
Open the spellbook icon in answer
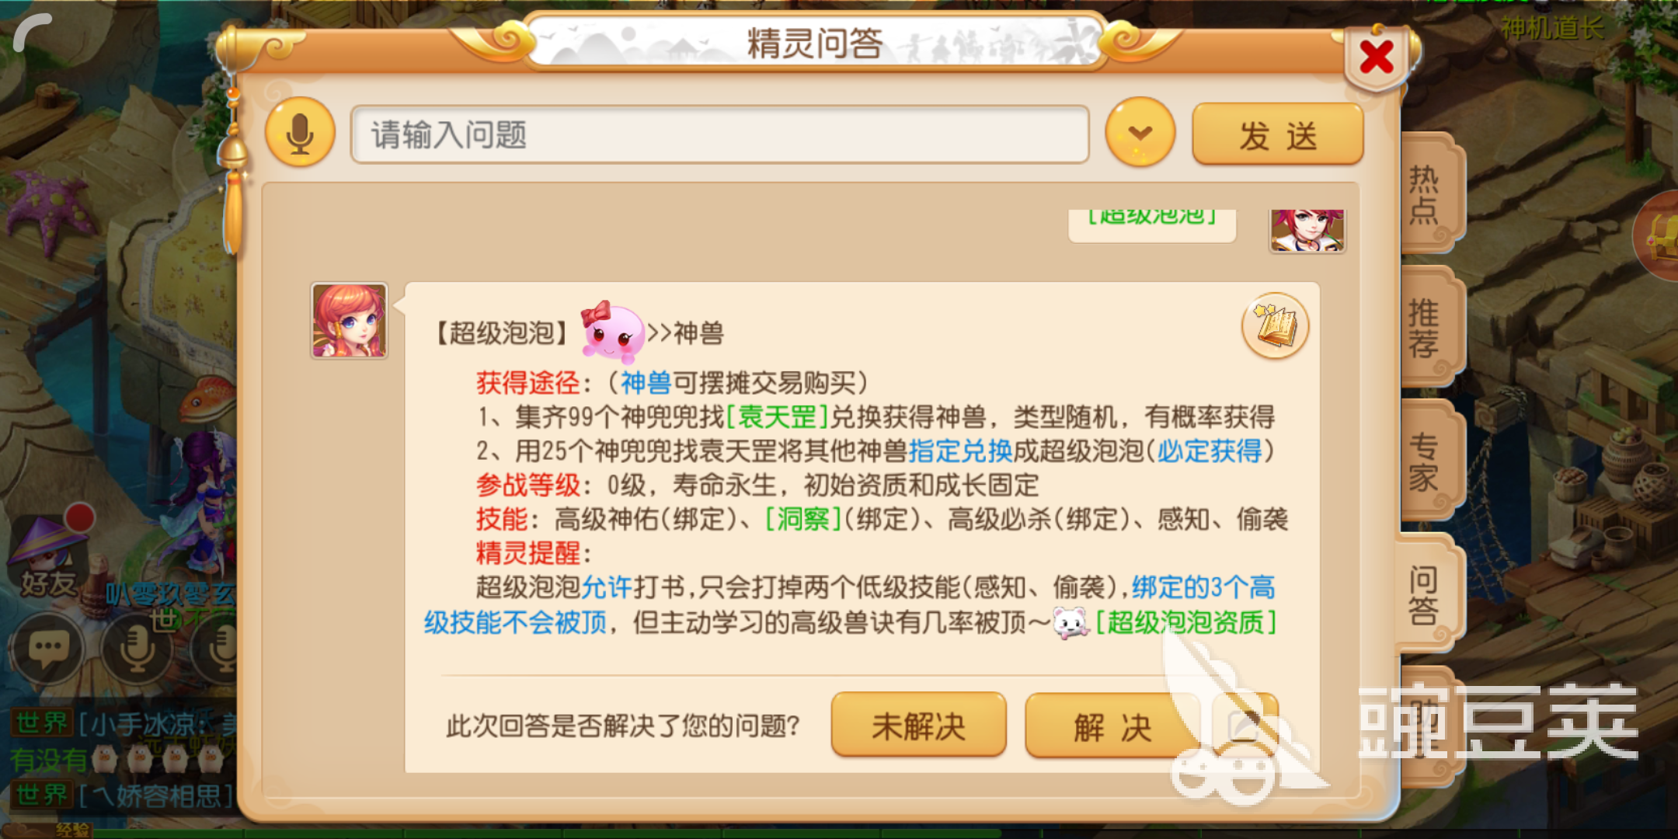1275,326
